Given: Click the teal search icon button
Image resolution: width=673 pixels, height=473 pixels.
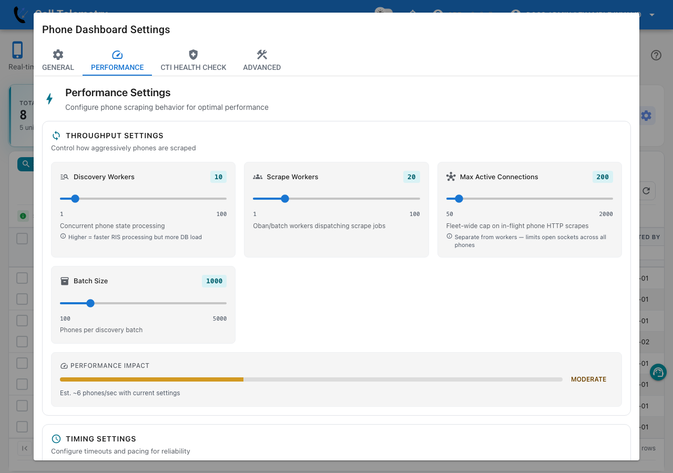Looking at the screenshot, I should (26, 164).
